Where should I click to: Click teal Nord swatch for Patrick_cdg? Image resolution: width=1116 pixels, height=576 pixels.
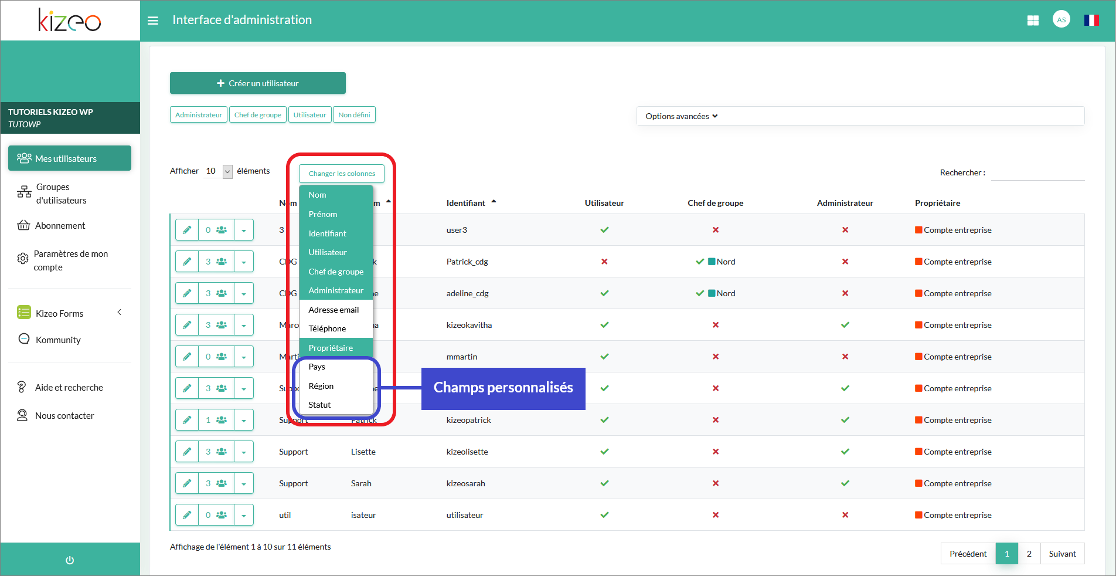pos(712,262)
